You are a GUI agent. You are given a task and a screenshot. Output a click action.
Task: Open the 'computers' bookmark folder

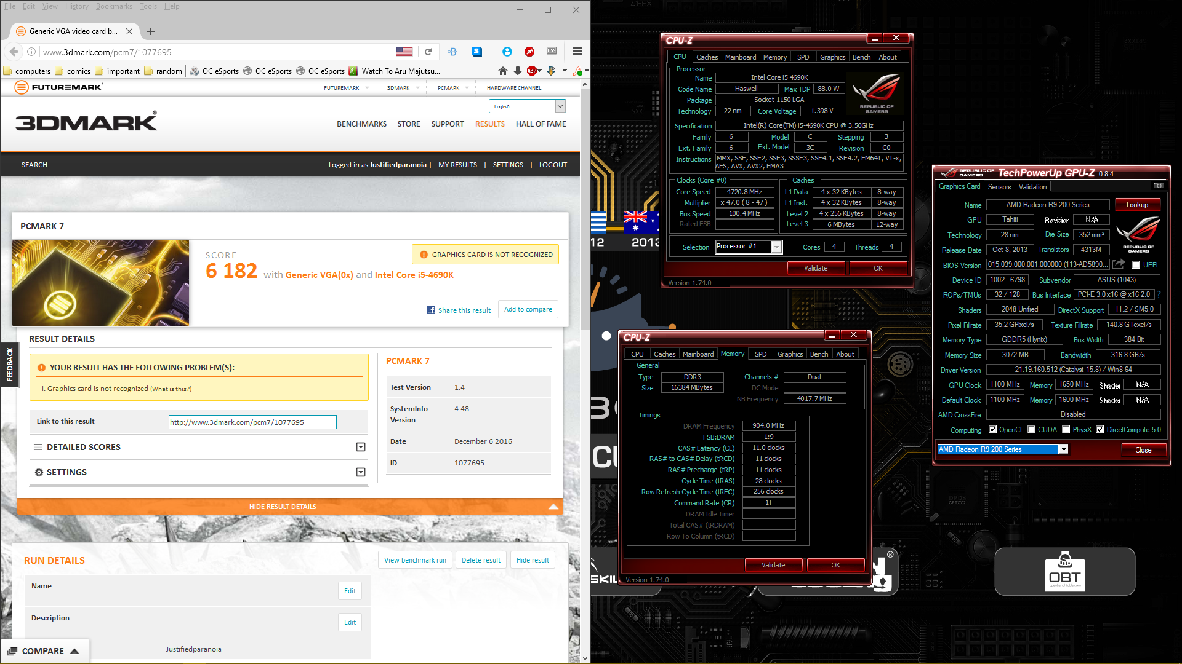27,71
